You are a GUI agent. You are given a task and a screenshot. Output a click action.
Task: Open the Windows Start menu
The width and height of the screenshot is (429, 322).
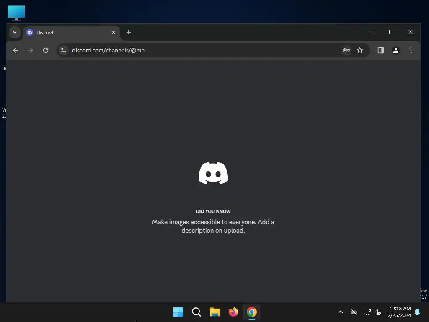point(178,312)
